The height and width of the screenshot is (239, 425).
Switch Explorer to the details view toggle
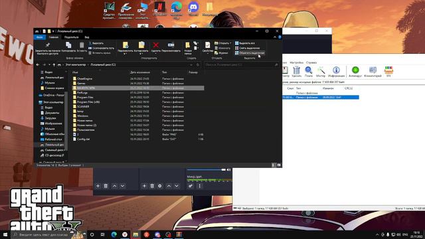coord(273,165)
